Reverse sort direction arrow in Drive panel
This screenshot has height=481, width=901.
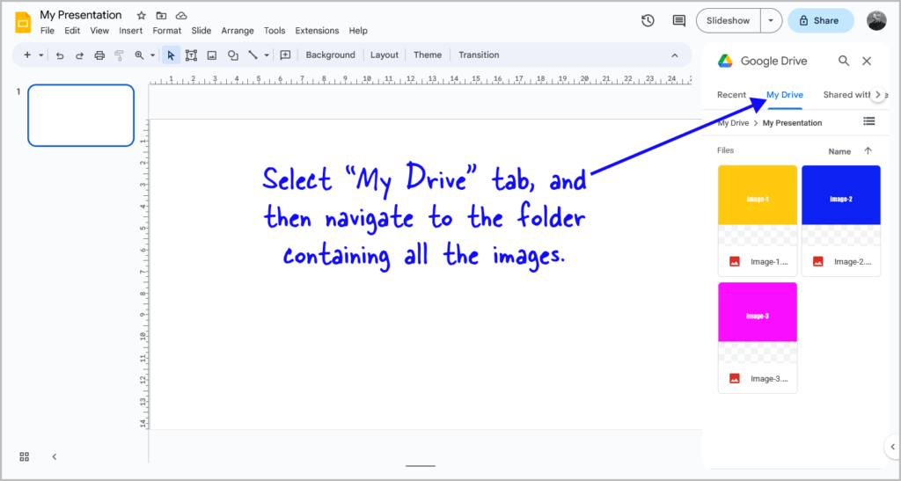pyautogui.click(x=868, y=151)
